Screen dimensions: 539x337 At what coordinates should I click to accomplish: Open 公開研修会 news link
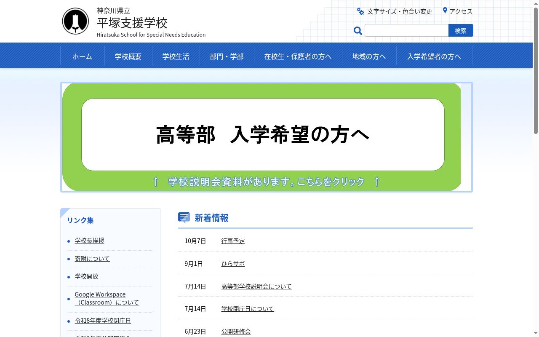point(236,332)
